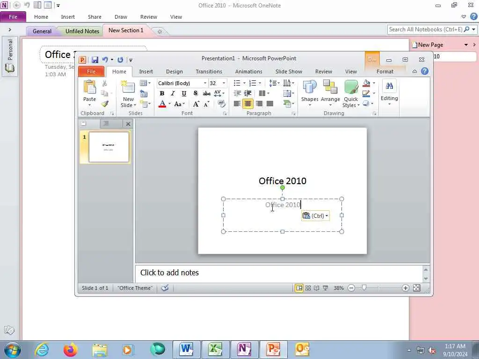This screenshot has height=359, width=479.
Task: Open the PowerPoint File menu
Action: tap(91, 72)
